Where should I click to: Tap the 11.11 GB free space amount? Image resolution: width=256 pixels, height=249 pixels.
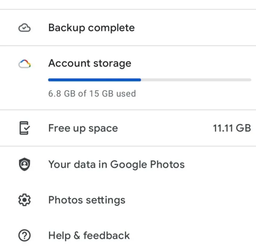[x=232, y=128]
